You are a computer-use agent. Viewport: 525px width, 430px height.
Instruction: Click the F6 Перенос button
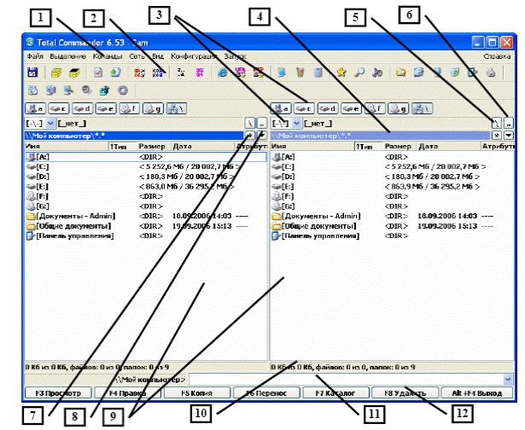tap(266, 392)
